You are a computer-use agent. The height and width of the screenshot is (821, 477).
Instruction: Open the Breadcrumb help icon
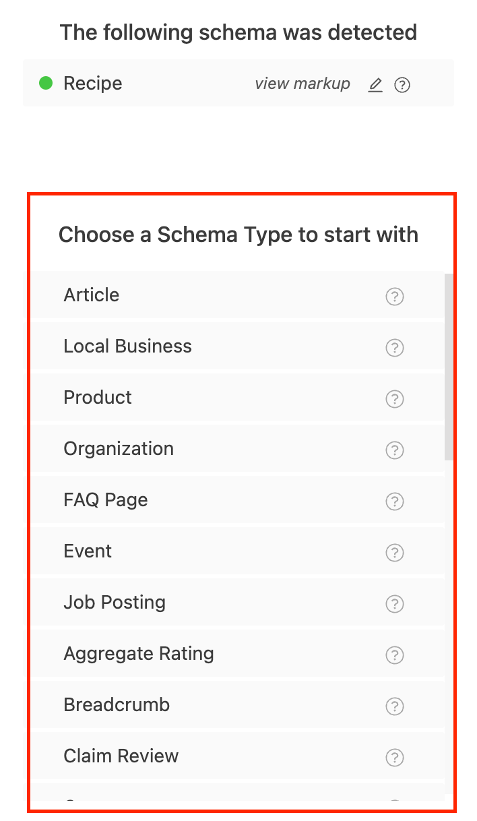394,705
